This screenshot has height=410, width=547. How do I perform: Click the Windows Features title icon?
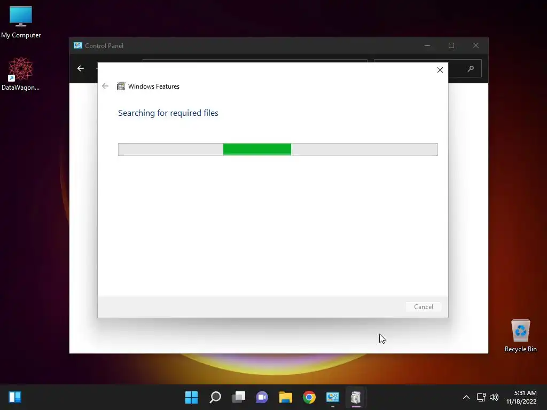point(121,86)
